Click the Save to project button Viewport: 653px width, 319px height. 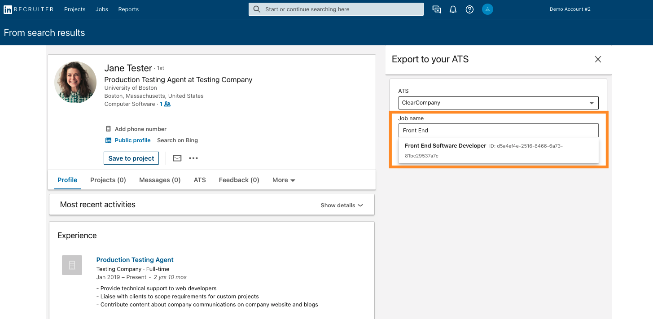coord(131,158)
